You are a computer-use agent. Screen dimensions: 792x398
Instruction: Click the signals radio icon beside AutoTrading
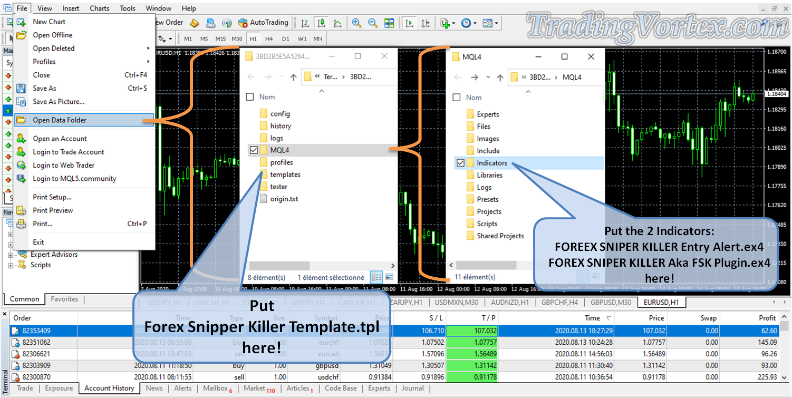coord(227,23)
